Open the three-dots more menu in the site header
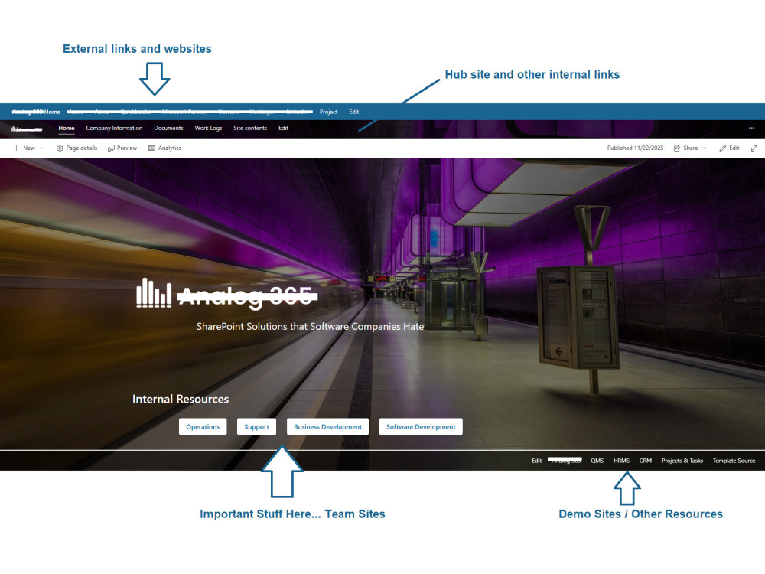765x574 pixels. [751, 128]
